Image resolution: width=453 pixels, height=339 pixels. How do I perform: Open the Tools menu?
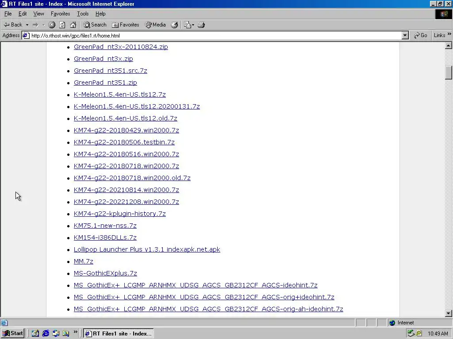tap(83, 14)
